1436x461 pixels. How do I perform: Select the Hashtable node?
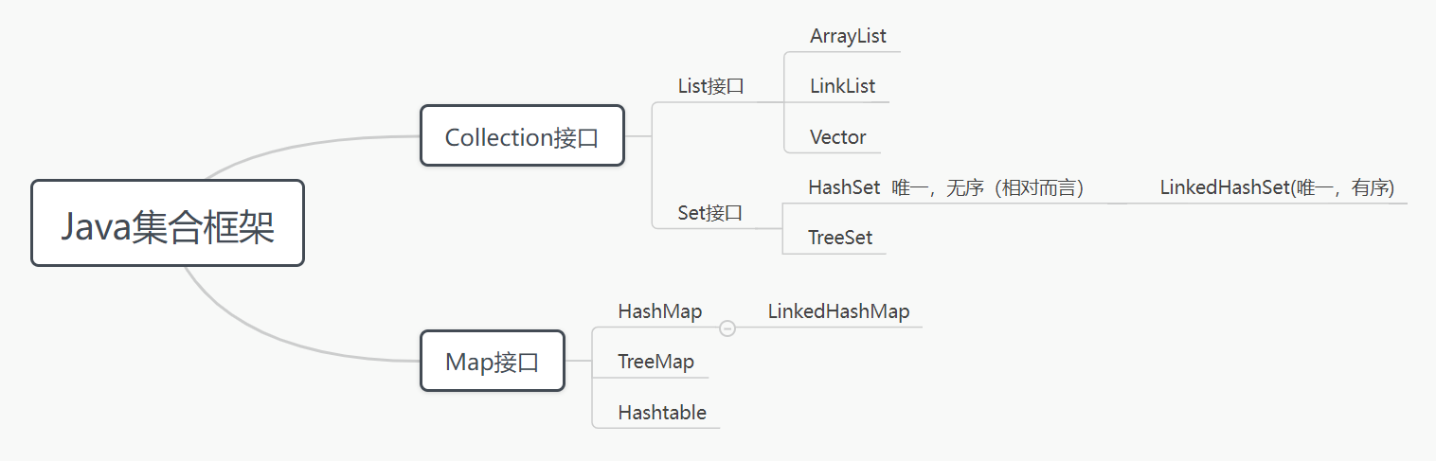coord(661,413)
